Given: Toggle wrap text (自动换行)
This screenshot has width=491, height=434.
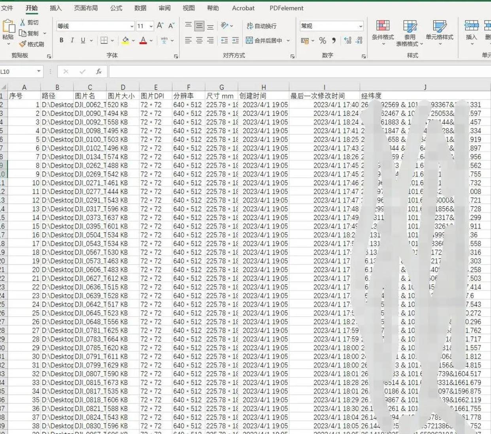Looking at the screenshot, I should 261,26.
